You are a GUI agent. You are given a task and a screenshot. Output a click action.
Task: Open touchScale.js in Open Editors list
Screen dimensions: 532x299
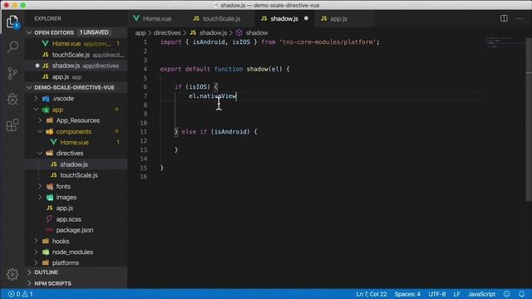point(76,55)
